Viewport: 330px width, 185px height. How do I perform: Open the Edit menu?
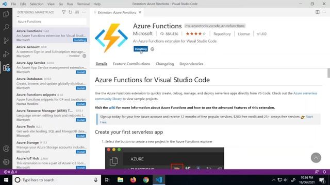tap(23, 4)
